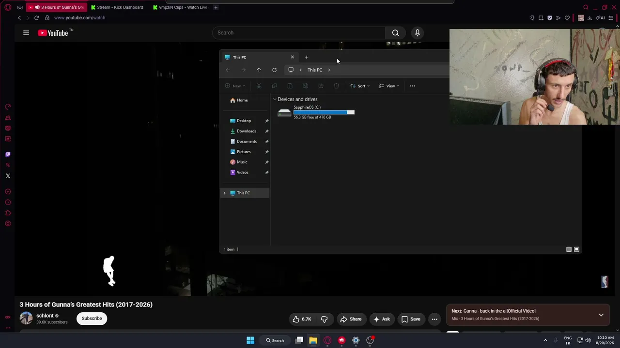Expand chevron before This PC breadcrumb

(x=300, y=70)
